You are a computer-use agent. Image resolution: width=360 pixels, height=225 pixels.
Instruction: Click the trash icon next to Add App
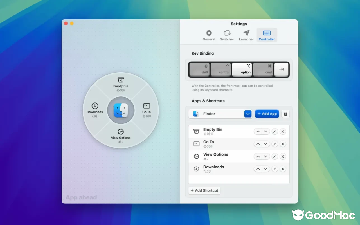click(285, 114)
